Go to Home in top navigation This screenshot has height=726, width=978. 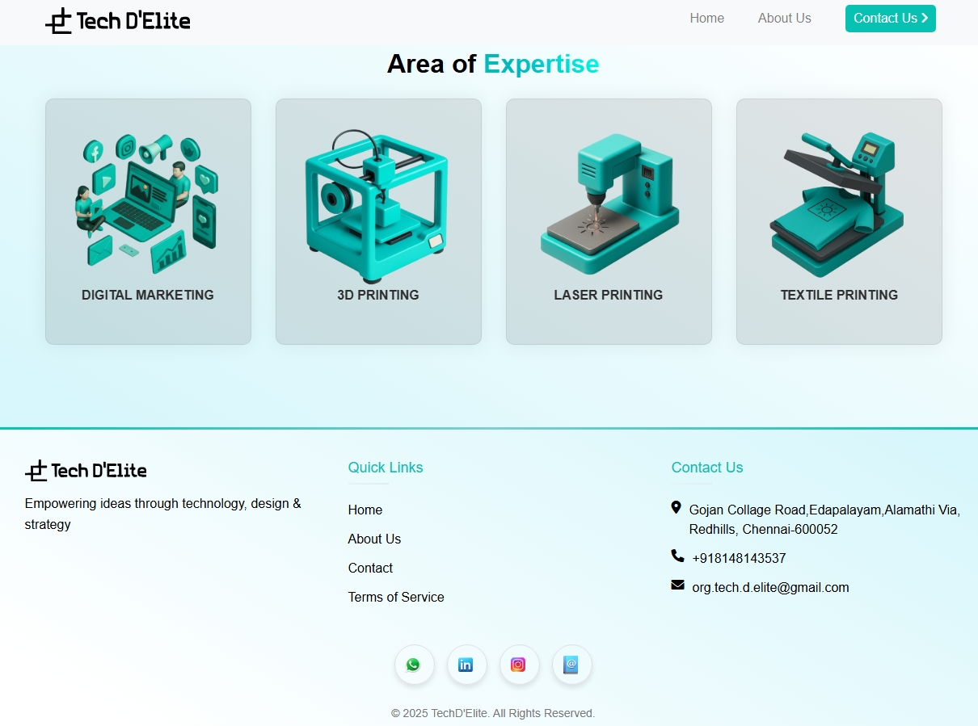click(x=706, y=19)
